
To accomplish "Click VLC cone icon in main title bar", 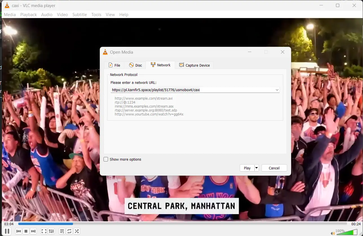I will coord(7,5).
